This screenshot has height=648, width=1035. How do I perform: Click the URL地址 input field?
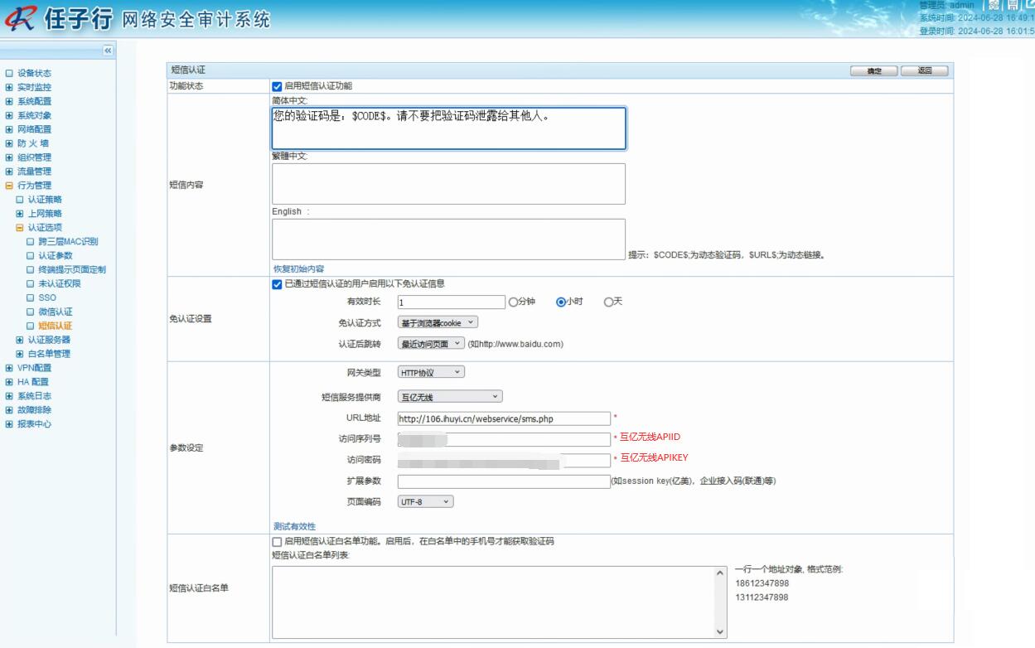tap(504, 419)
